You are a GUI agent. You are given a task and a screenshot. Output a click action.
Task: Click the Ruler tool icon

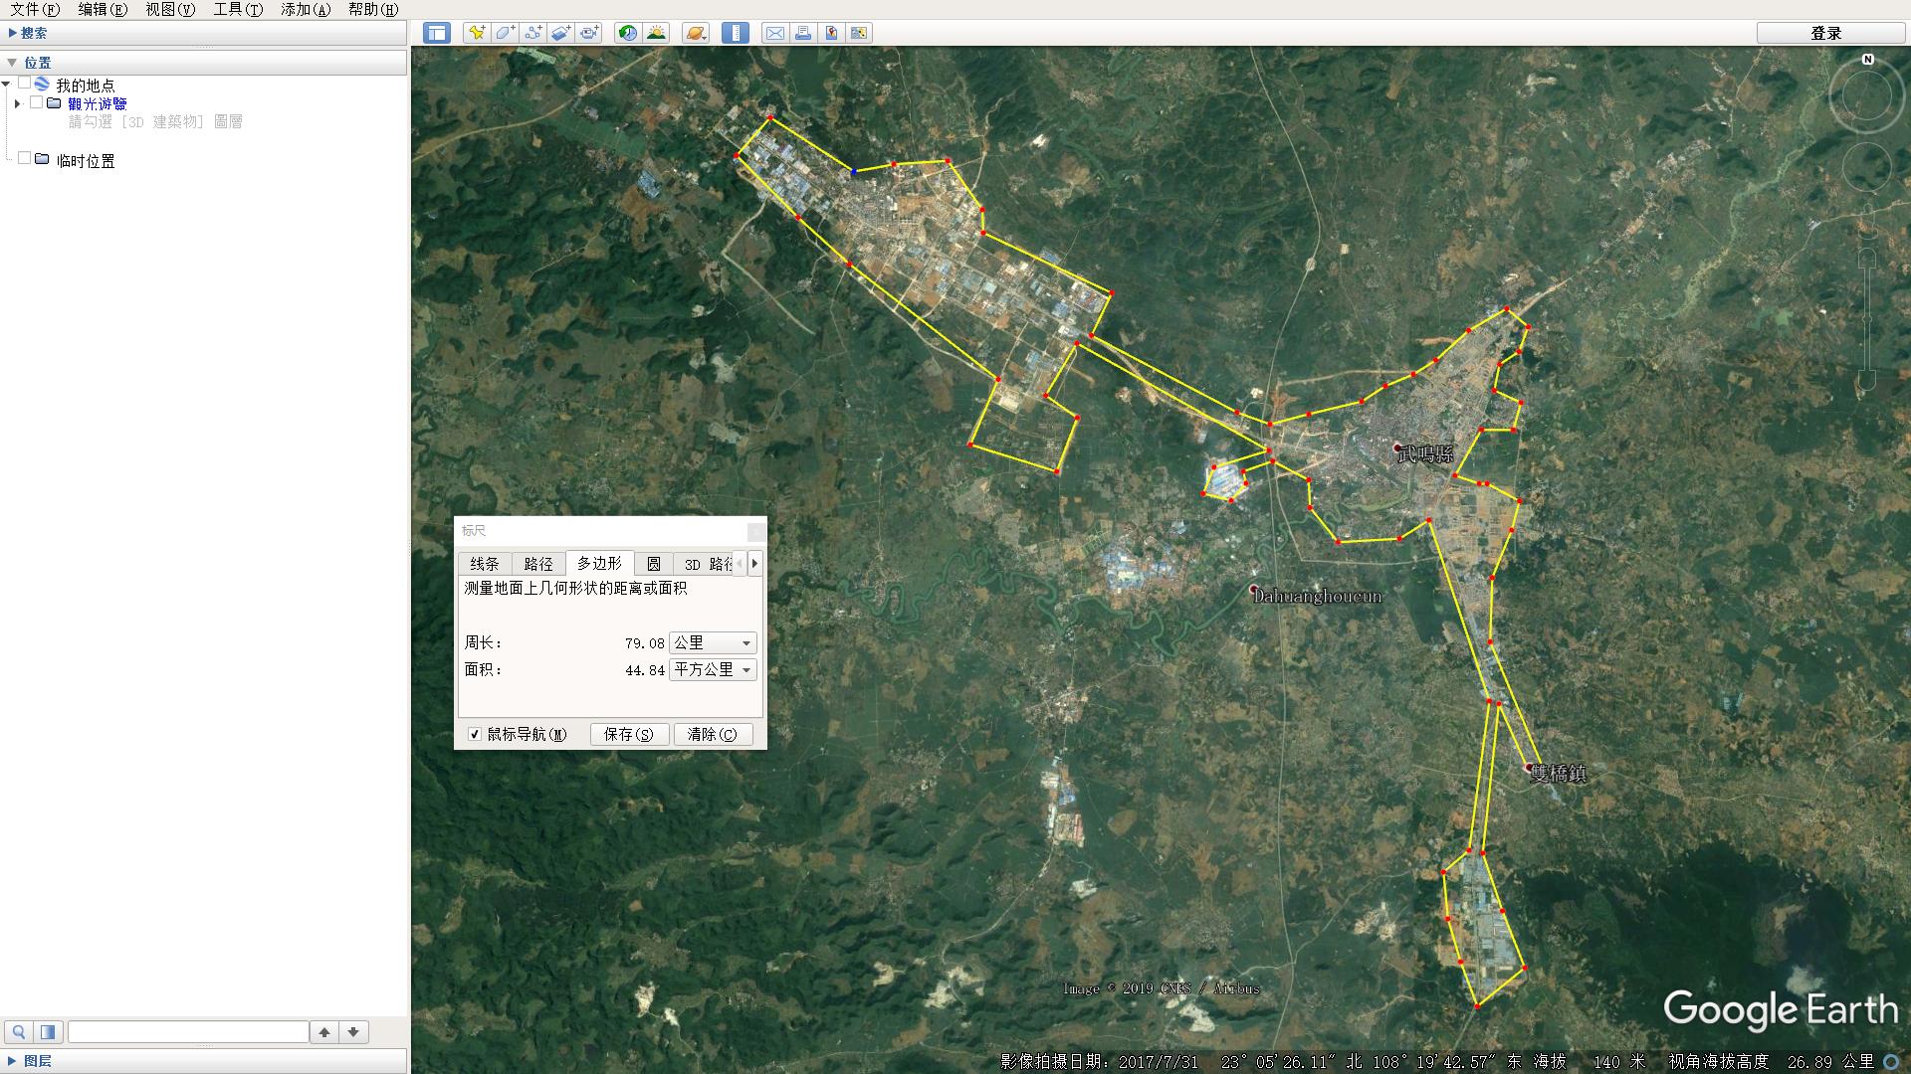click(736, 33)
